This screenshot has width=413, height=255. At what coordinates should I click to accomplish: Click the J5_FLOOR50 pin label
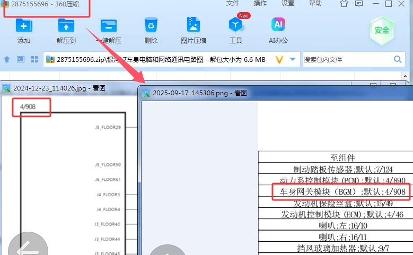(x=108, y=165)
